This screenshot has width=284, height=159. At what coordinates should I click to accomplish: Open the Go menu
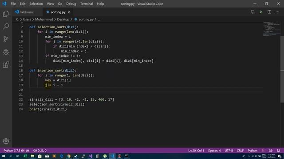point(60,4)
